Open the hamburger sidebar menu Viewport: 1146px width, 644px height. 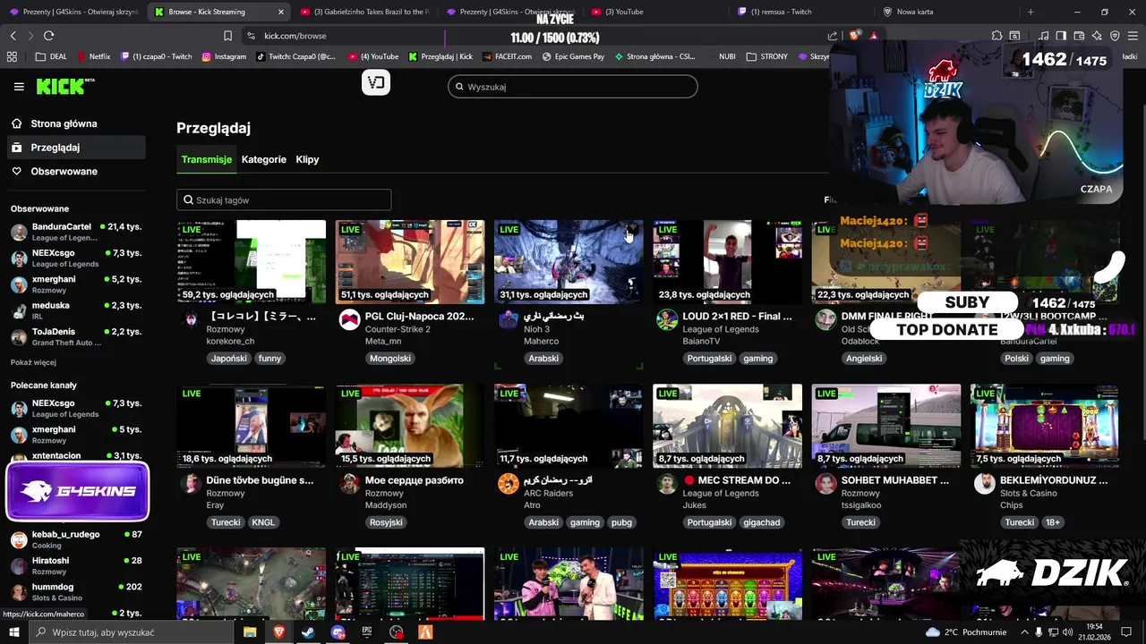click(x=19, y=87)
